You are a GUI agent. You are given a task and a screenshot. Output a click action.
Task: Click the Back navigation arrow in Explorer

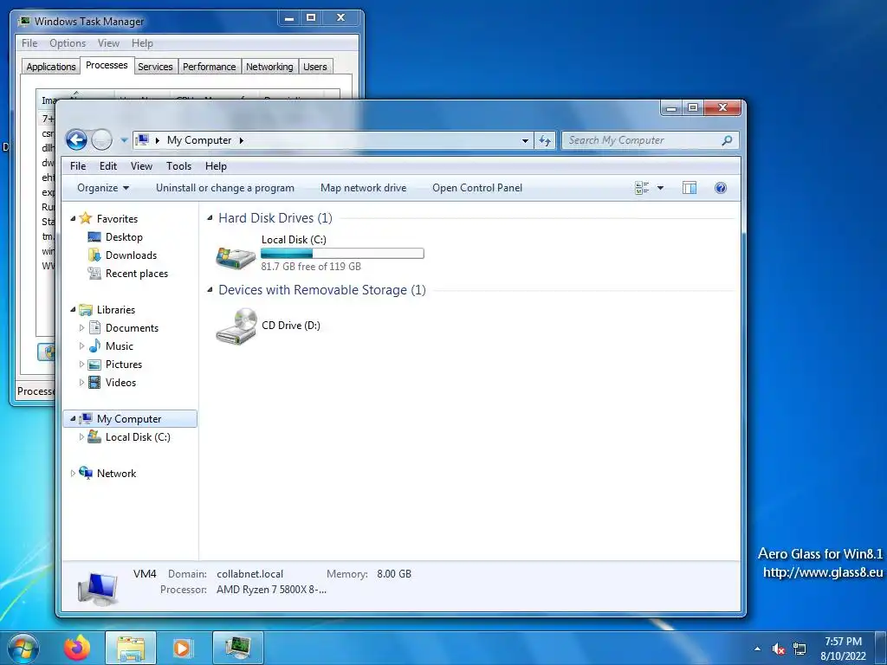(x=76, y=139)
